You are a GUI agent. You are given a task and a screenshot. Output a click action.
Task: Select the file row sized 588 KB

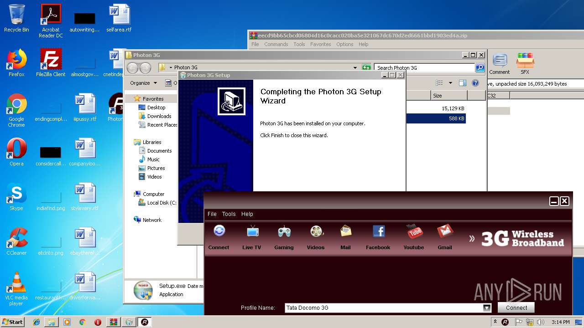[x=436, y=118]
